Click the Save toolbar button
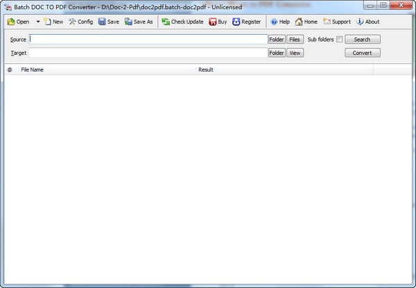 109,22
